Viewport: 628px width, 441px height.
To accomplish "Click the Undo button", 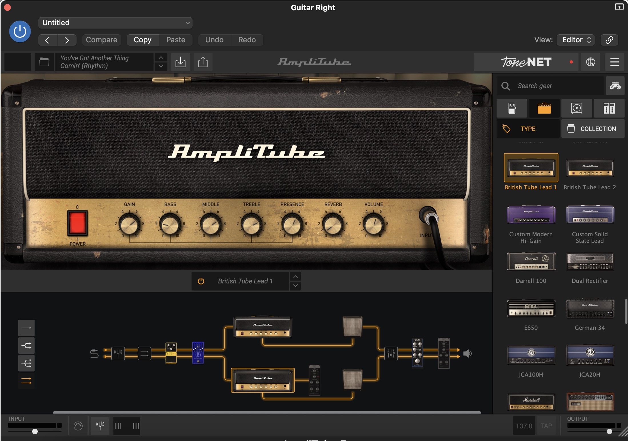I will (x=214, y=40).
